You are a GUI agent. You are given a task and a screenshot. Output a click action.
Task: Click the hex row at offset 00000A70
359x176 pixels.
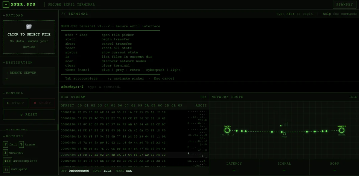(134, 149)
